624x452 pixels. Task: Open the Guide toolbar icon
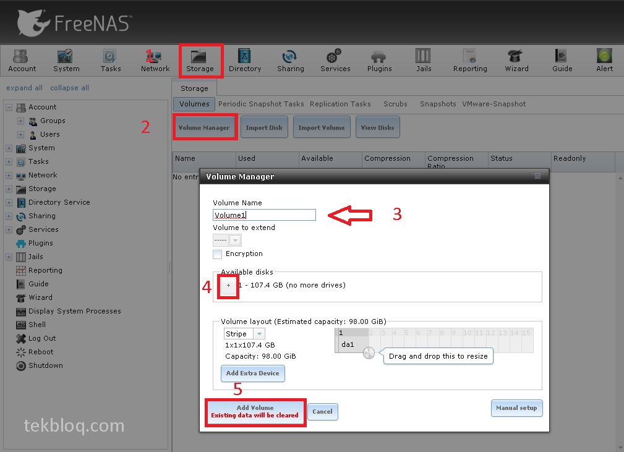pos(562,61)
